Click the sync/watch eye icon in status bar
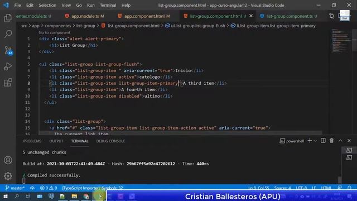Viewport: 357px width, 201px height. point(32,188)
